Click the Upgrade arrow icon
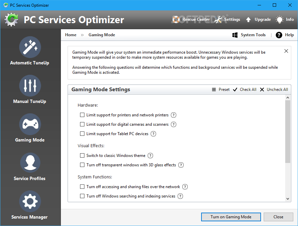 click(248, 19)
